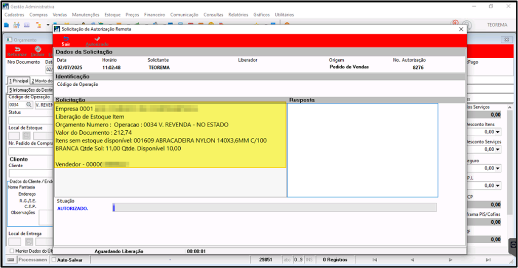Screen dimensions: 518x268
Task: Open the Gráficos menu
Action: click(x=262, y=15)
